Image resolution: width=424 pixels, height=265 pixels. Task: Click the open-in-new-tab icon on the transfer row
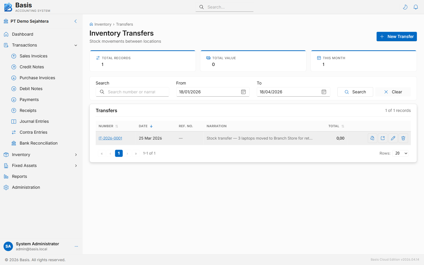click(x=382, y=138)
